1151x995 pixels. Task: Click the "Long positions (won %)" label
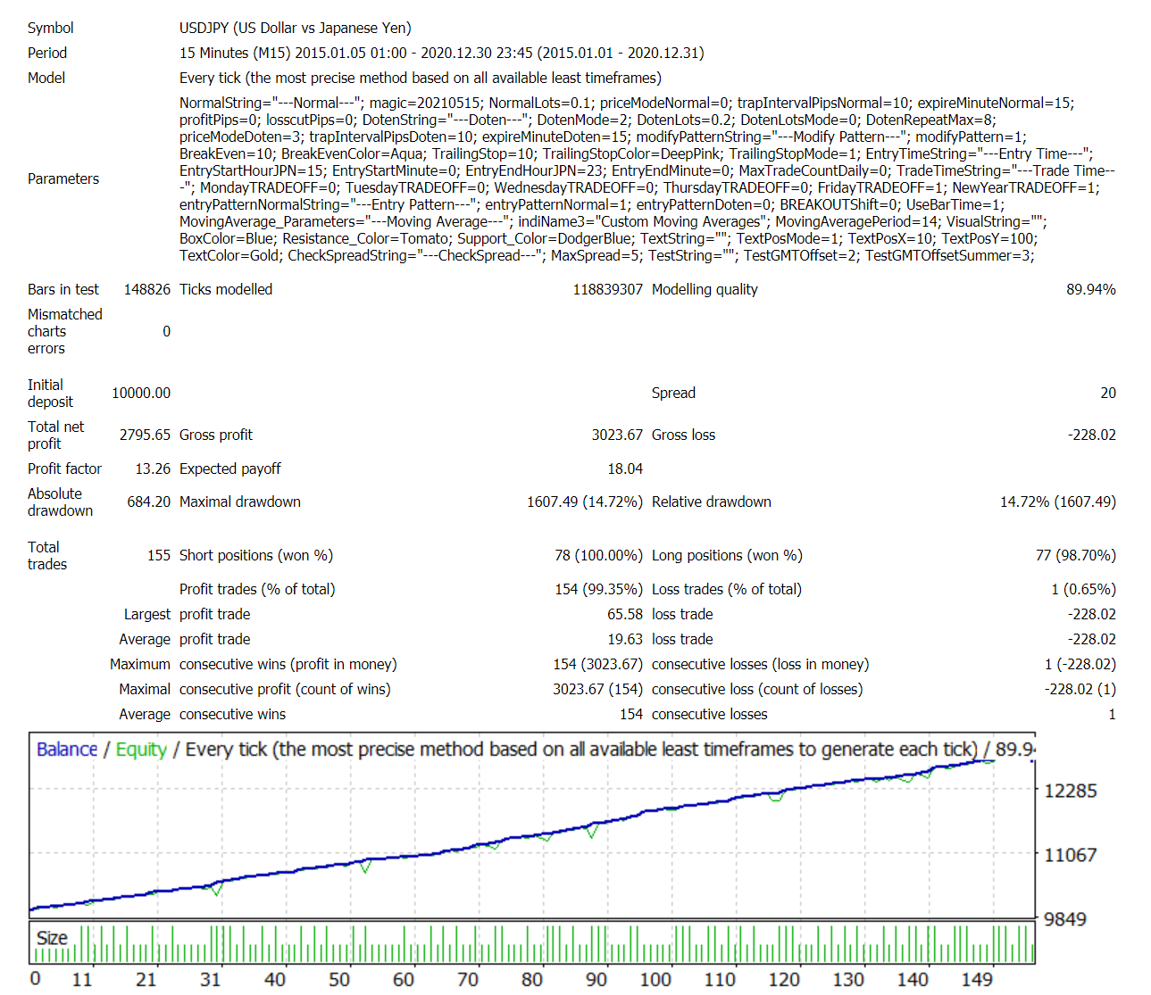point(727,556)
